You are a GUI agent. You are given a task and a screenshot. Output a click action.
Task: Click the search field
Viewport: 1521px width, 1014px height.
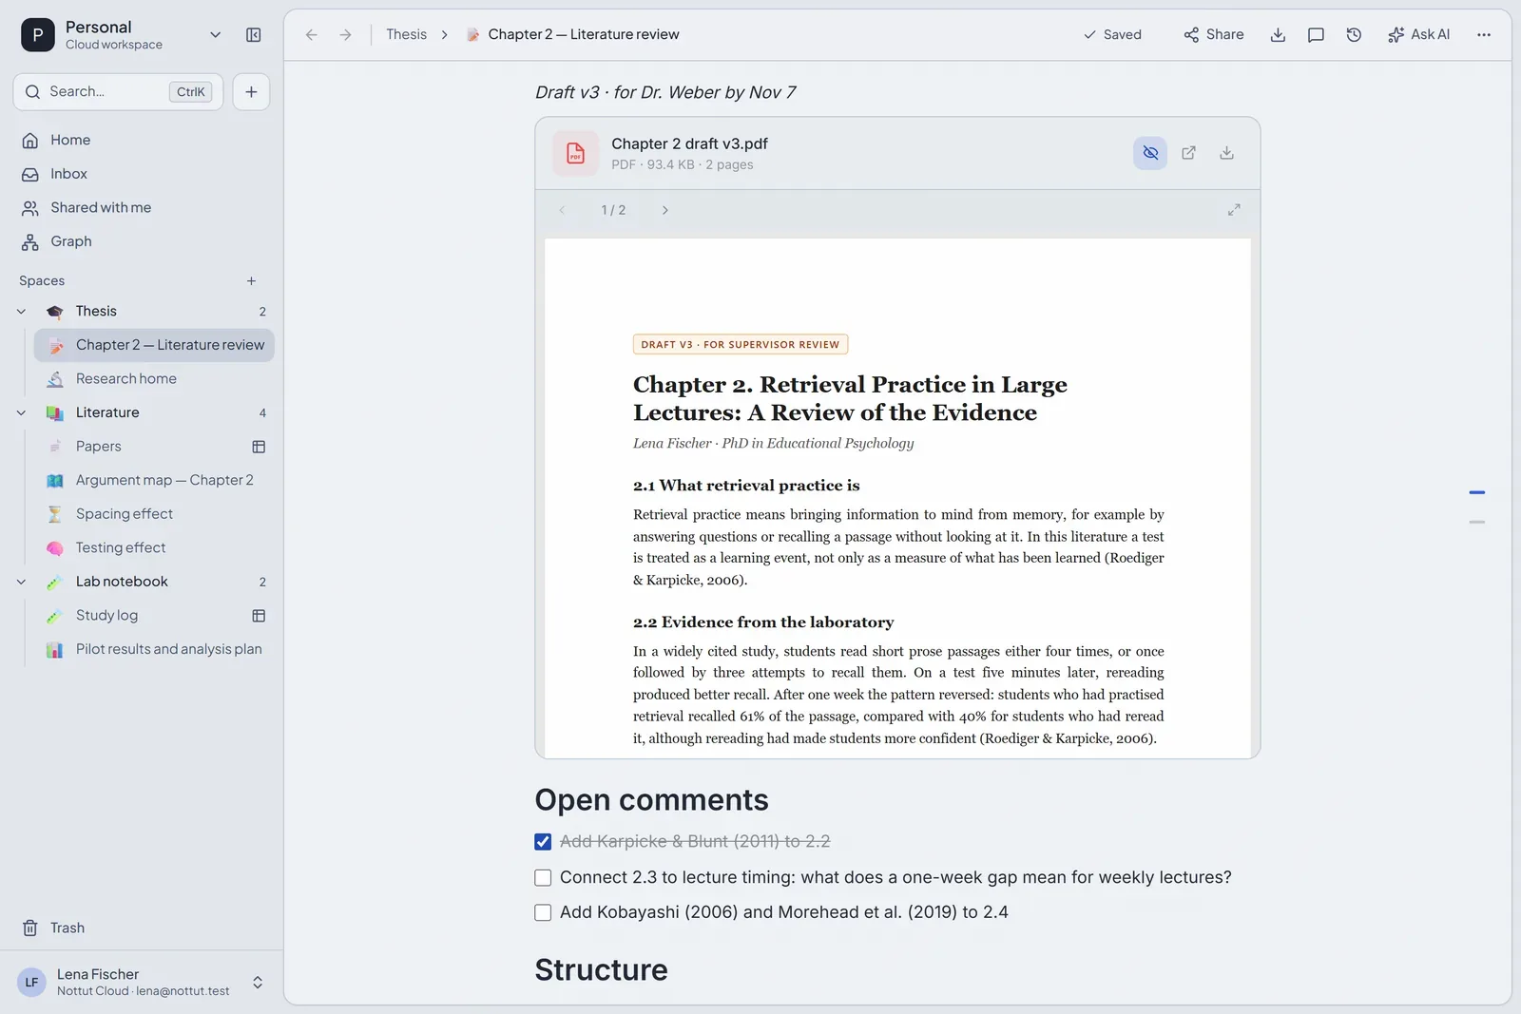pyautogui.click(x=118, y=92)
